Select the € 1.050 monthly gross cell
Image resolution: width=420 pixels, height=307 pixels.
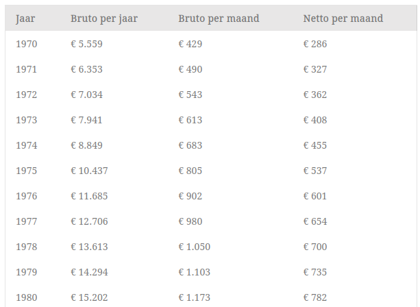(195, 247)
